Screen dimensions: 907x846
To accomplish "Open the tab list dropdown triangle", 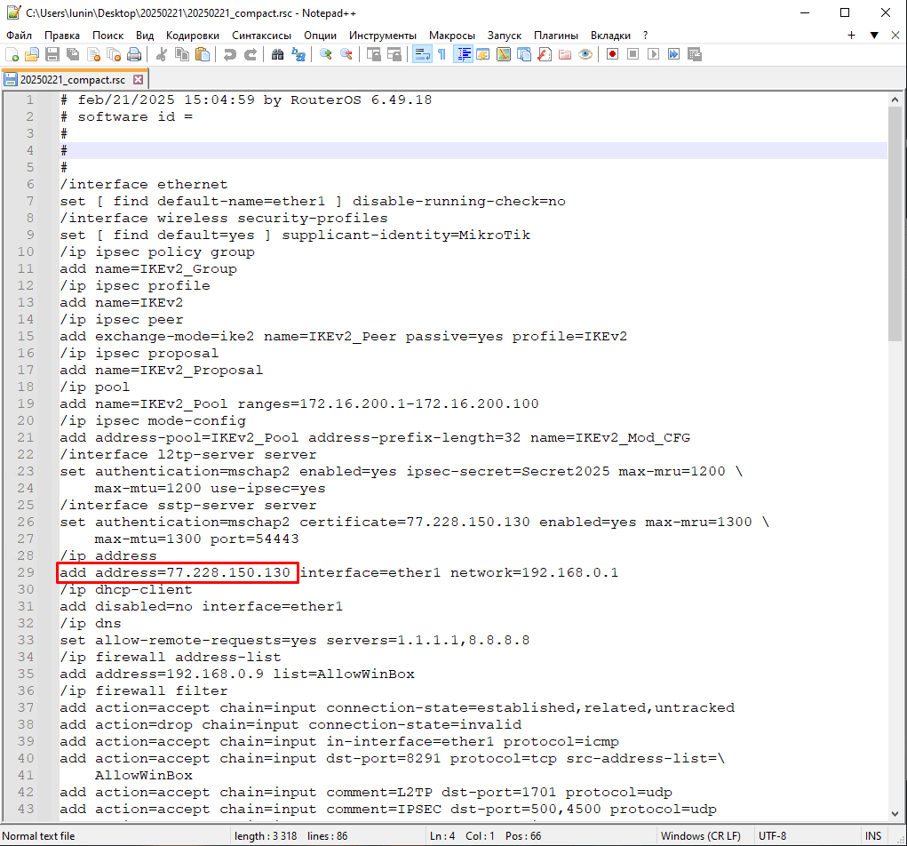I will click(x=874, y=36).
